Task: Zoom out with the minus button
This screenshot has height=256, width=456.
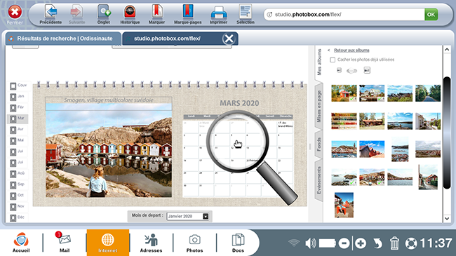Action: tap(344, 243)
